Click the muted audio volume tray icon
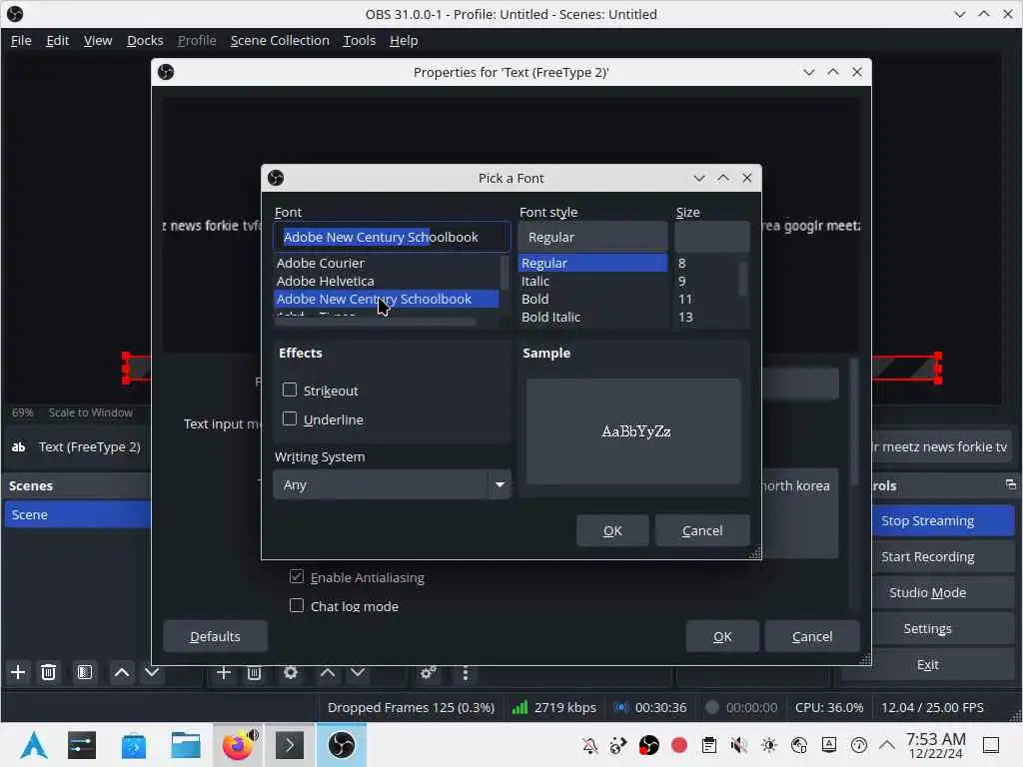Screen dimensions: 1023x767 (x=739, y=745)
